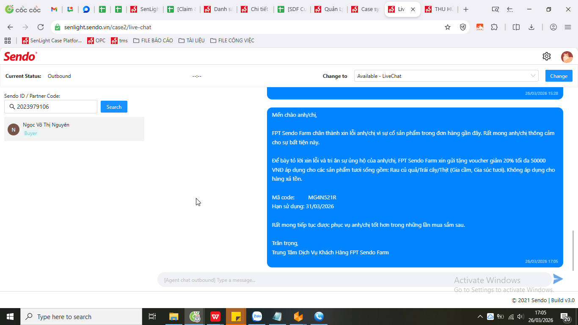
Task: Open the user avatar menu
Action: 567,57
